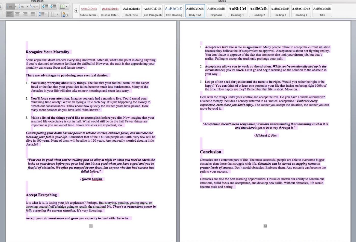Viewport: 356px width, 242px height.
Task: Click 'You'll focus your attention.' text
Action: [x=50, y=98]
